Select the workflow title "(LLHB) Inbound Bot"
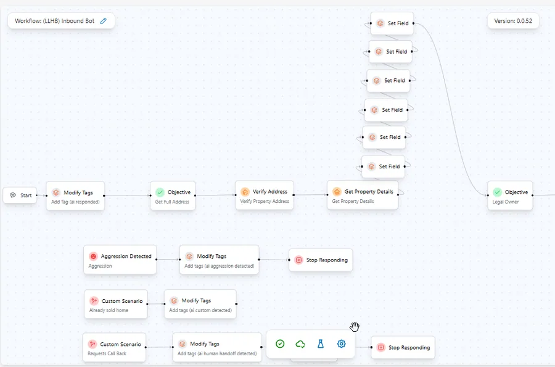 point(68,21)
